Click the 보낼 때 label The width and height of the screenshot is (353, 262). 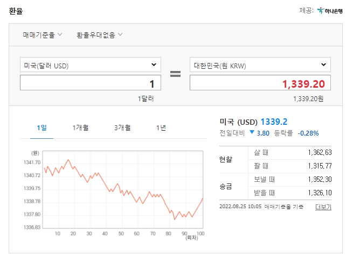point(264,180)
